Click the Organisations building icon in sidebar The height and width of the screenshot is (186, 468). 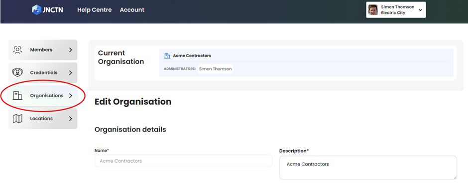point(17,95)
